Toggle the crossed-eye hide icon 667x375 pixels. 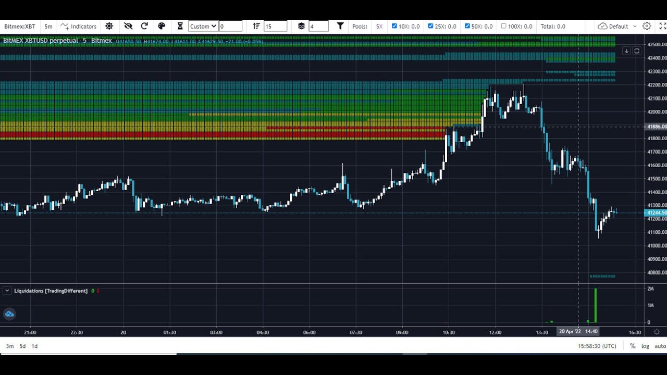pos(128,26)
